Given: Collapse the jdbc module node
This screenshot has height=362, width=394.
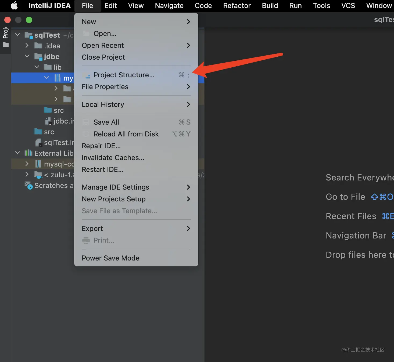Looking at the screenshot, I should tap(27, 56).
